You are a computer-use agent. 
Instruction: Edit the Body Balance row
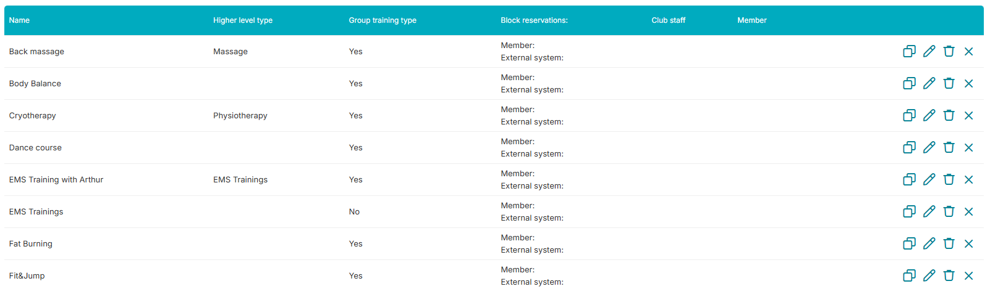click(x=929, y=83)
